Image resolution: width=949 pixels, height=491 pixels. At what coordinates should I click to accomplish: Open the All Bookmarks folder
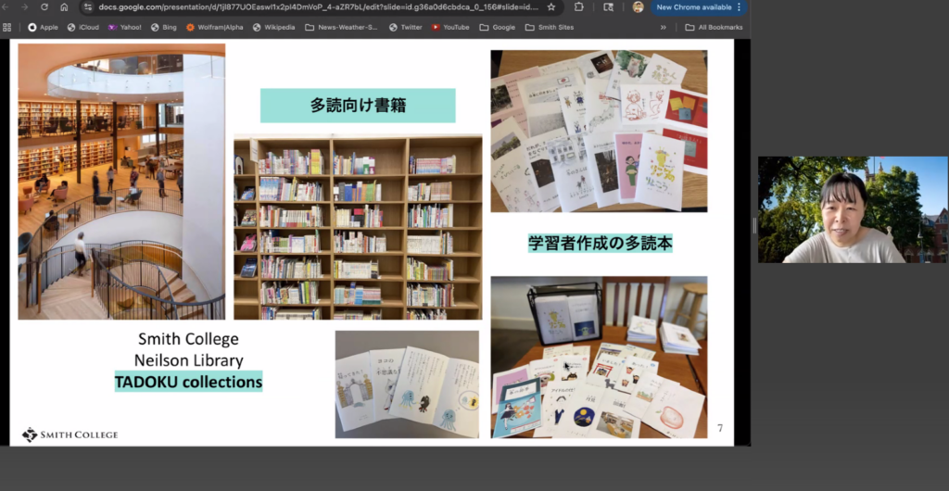coord(714,27)
